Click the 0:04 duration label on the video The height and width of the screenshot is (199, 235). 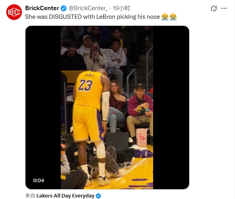(39, 180)
